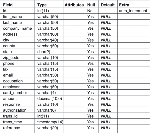
Task: Select the trans_time field cell
Action: coord(12,122)
